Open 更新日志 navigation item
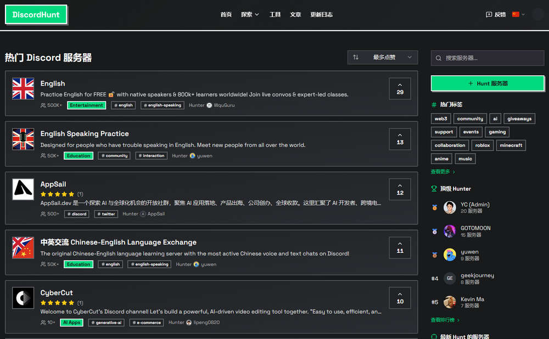 [321, 14]
